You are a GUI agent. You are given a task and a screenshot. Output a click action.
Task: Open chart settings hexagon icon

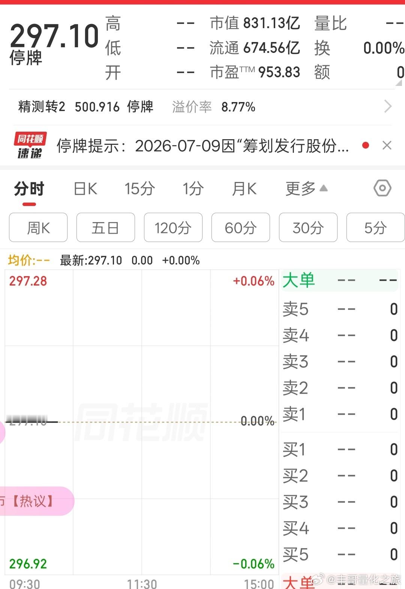[x=382, y=188]
